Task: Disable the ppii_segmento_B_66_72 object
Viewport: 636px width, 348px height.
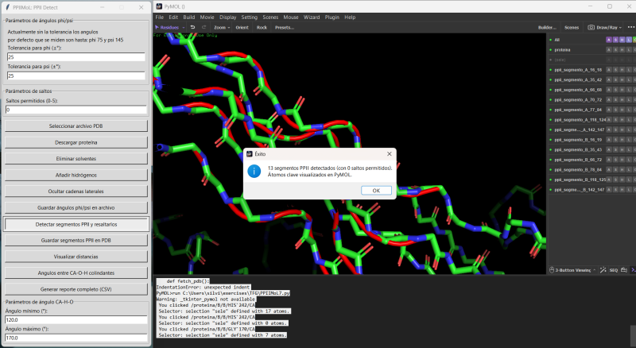Action: (551, 160)
